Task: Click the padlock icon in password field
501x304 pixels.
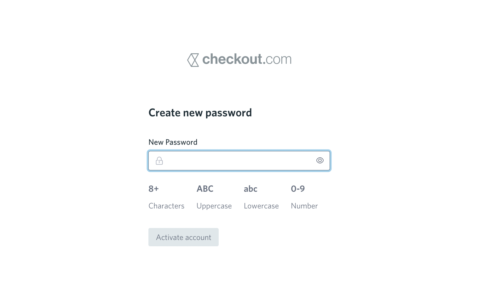Action: click(159, 161)
